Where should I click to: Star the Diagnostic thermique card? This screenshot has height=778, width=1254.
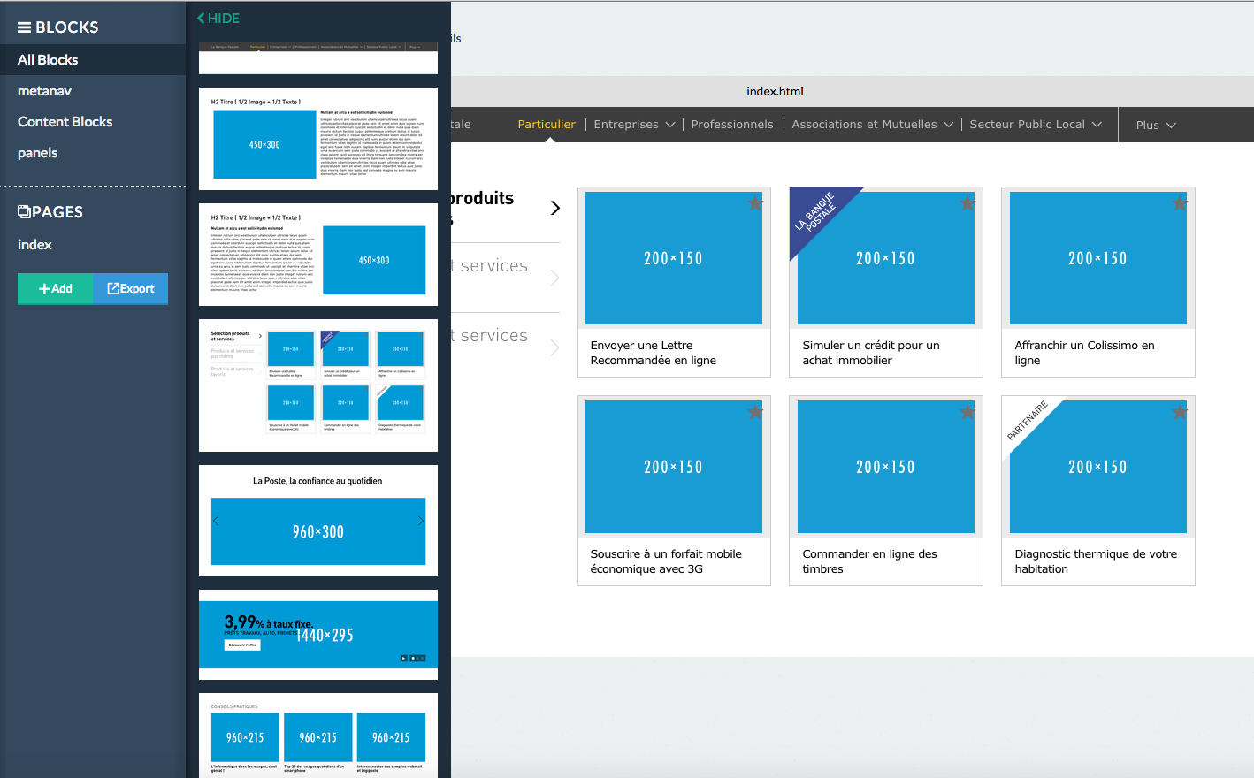[1180, 412]
